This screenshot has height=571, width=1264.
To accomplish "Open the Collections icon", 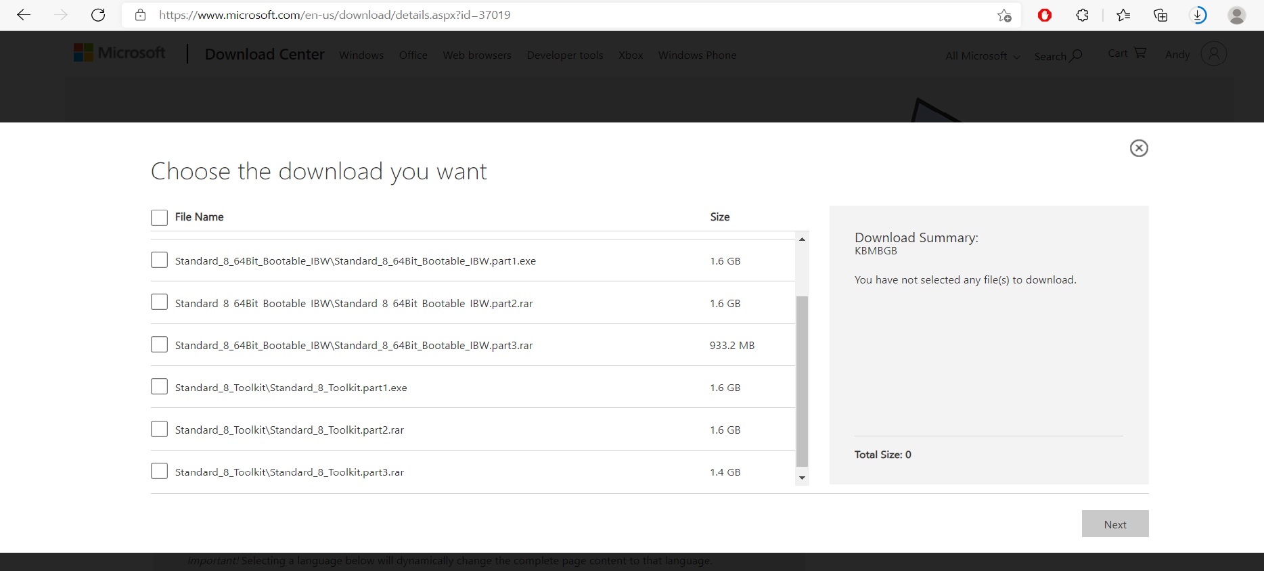I will pyautogui.click(x=1160, y=15).
